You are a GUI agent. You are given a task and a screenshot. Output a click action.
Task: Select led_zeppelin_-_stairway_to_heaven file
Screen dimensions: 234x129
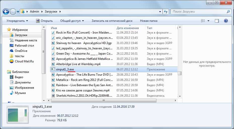84,48
